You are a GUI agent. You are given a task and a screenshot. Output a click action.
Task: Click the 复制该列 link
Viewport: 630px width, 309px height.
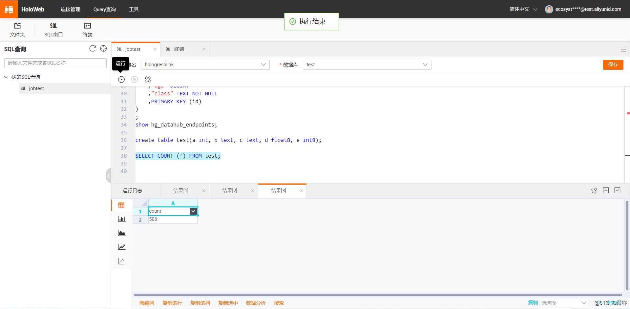pyautogui.click(x=200, y=303)
